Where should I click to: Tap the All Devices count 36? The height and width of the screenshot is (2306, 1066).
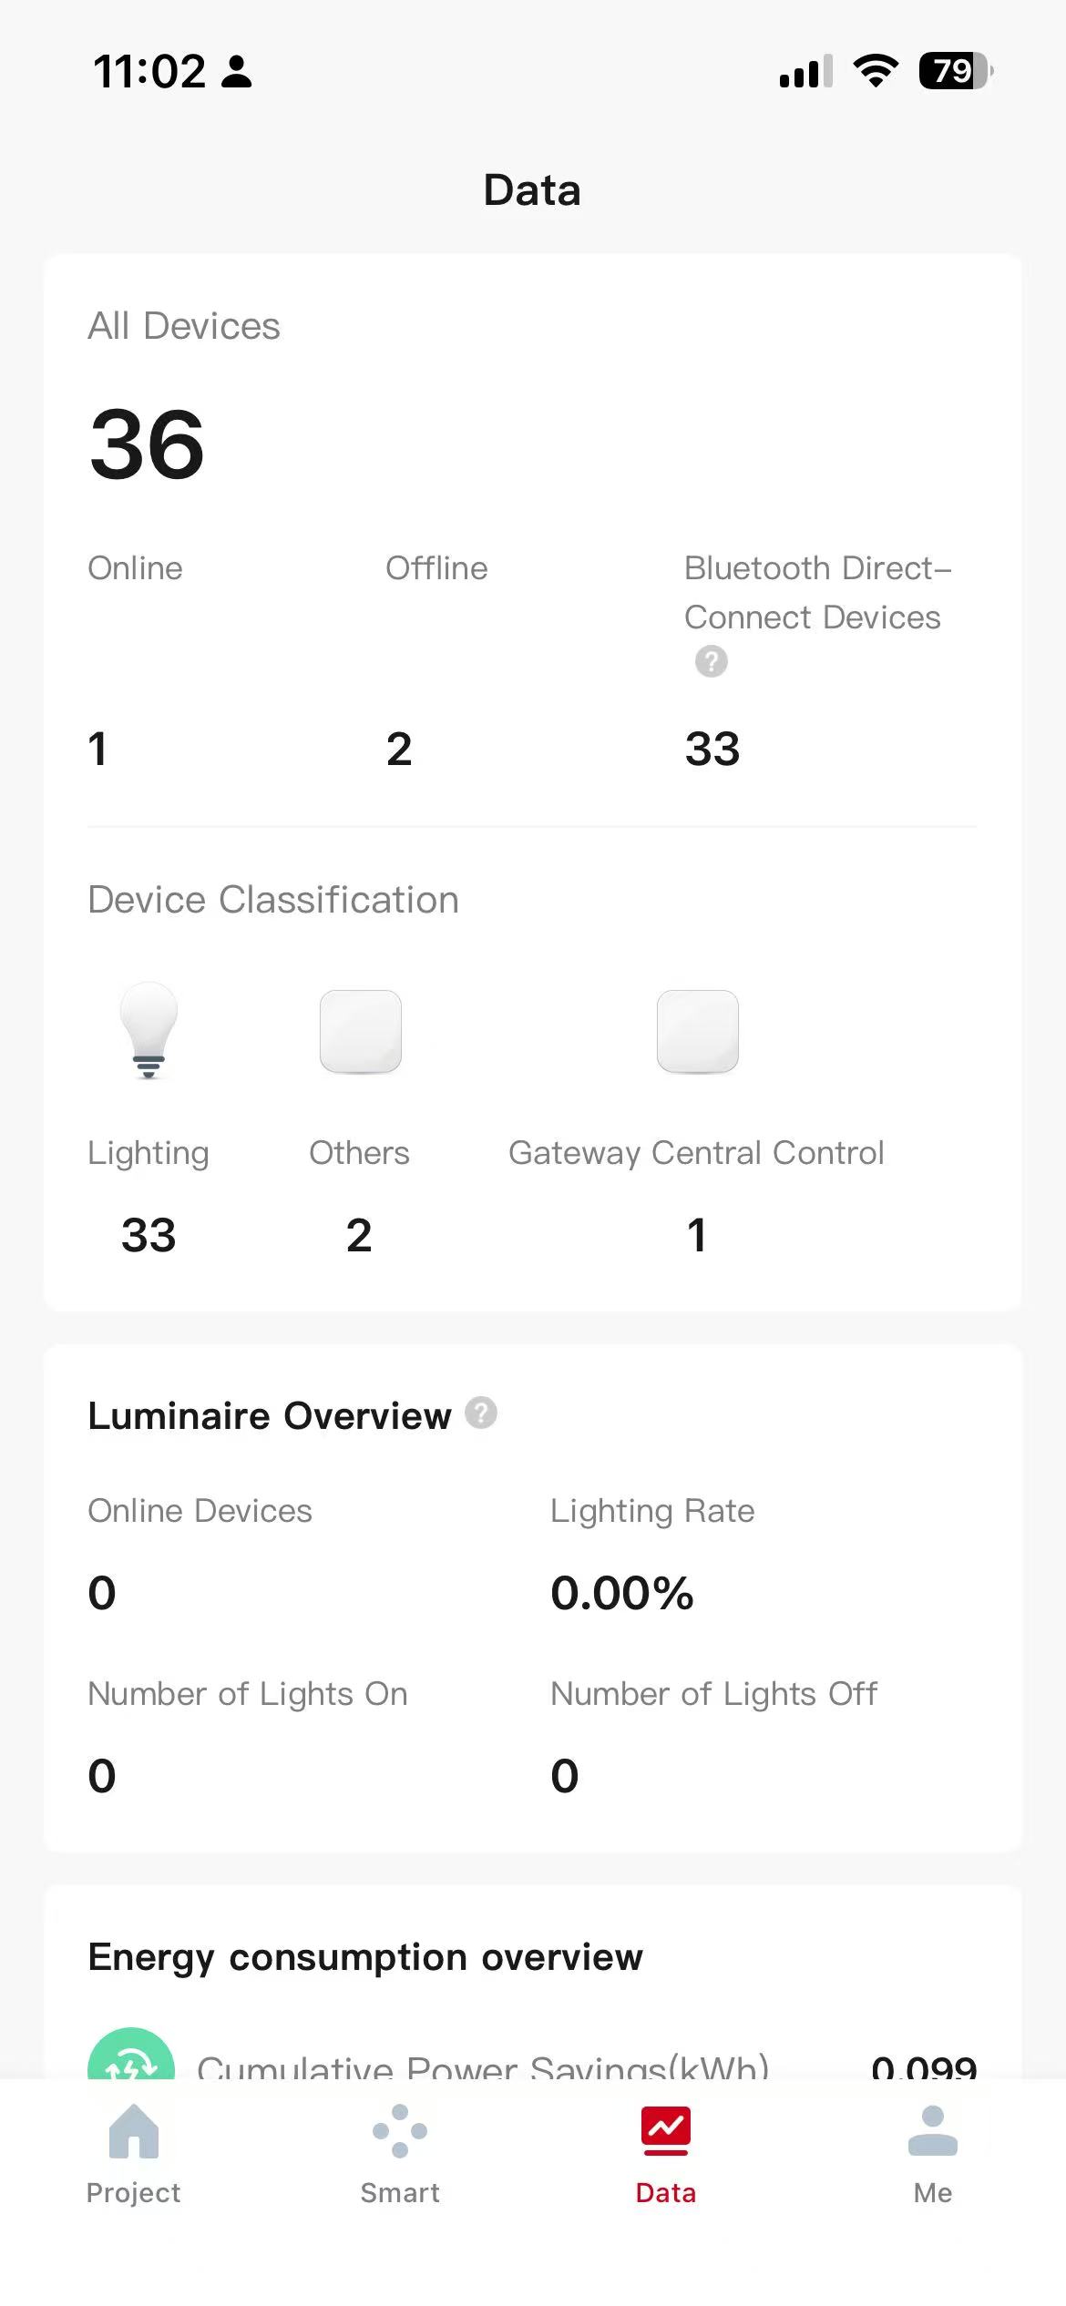148,444
